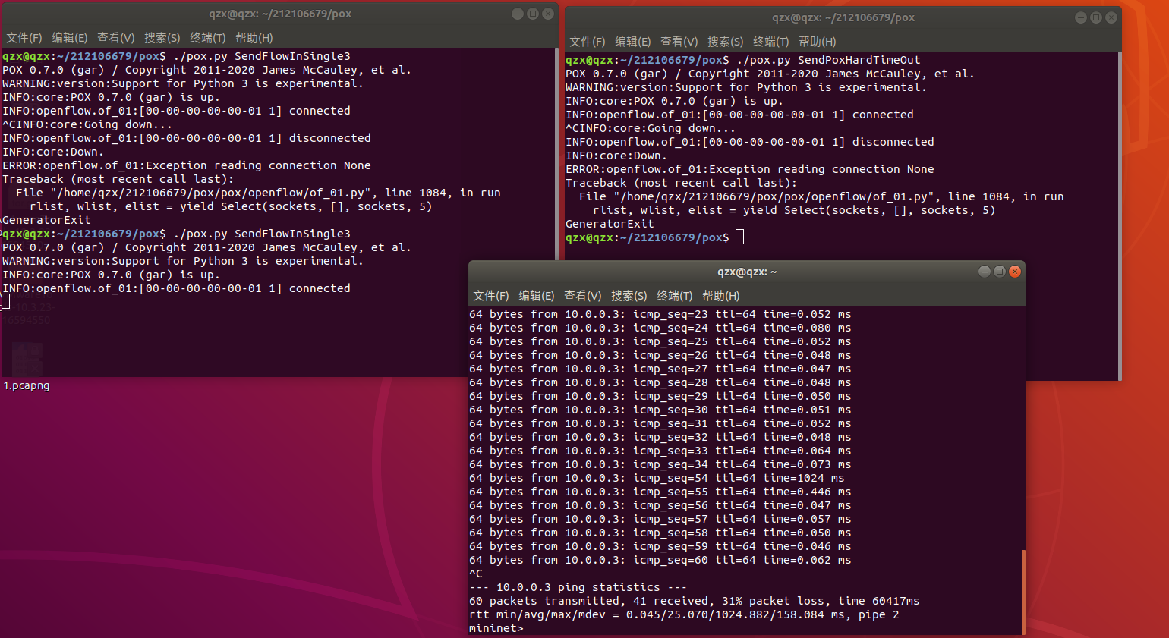The height and width of the screenshot is (638, 1169).
Task: Click the ping reply line with icmp_seq=55
Action: [x=660, y=492]
